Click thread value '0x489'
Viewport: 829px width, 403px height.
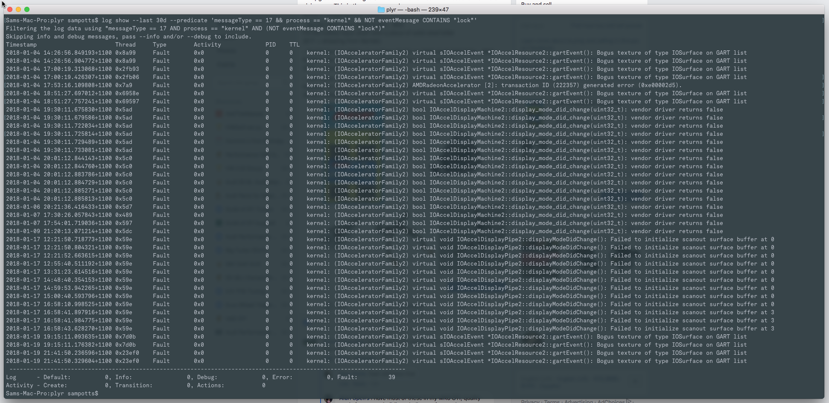tap(124, 215)
